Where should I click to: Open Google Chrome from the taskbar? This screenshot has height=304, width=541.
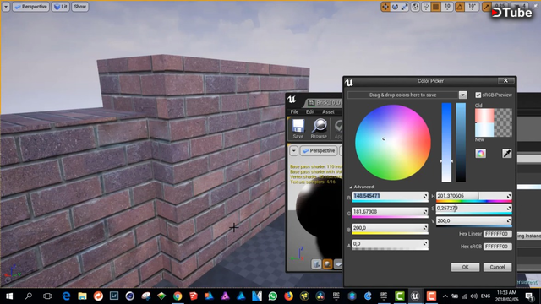[x=178, y=296]
